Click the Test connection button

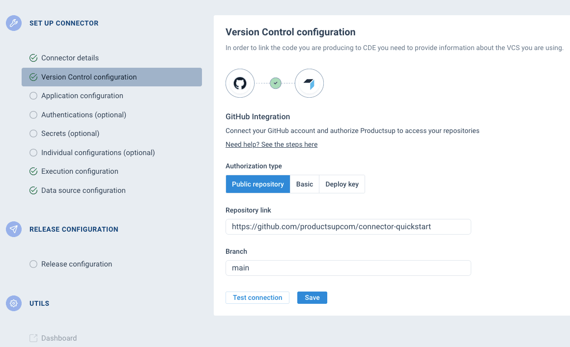point(257,297)
